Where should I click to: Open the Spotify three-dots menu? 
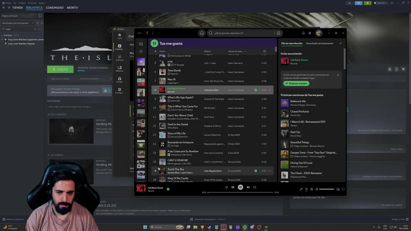pyautogui.click(x=140, y=33)
